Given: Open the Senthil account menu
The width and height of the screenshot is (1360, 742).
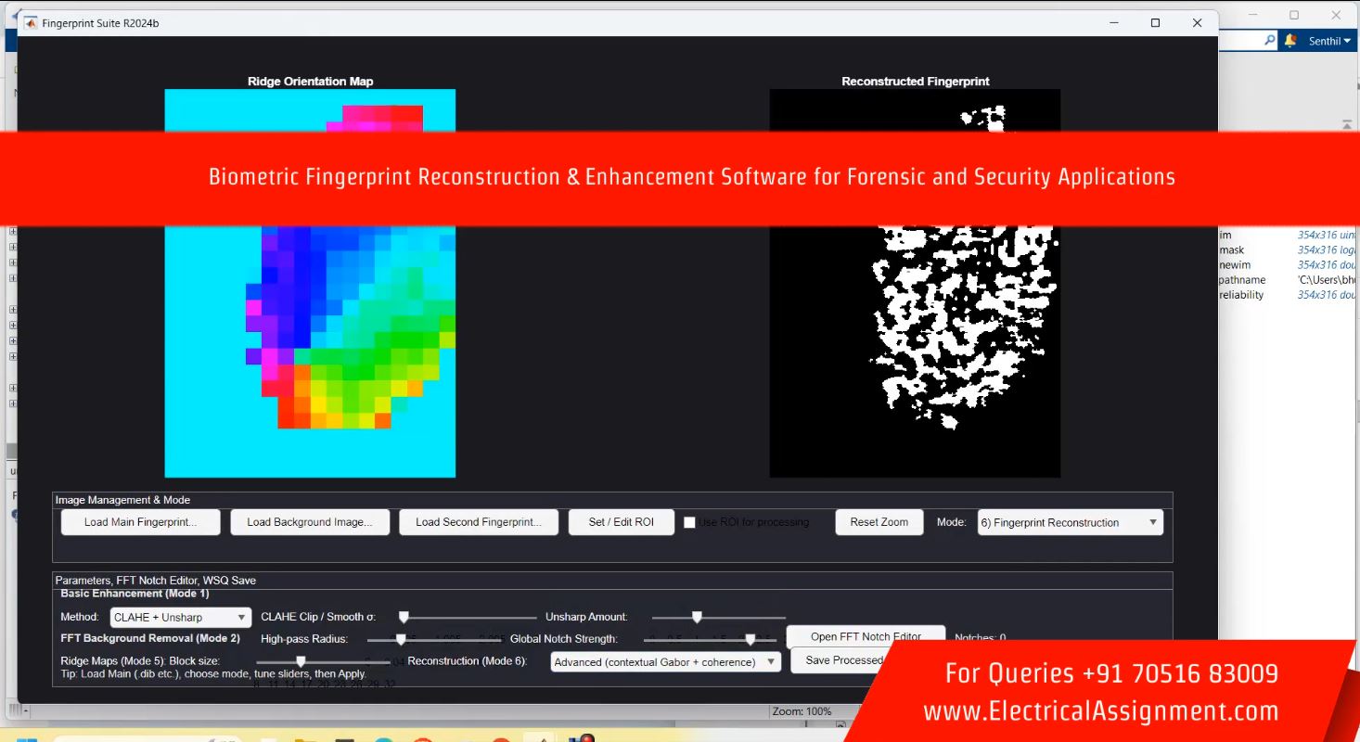Looking at the screenshot, I should tap(1329, 41).
